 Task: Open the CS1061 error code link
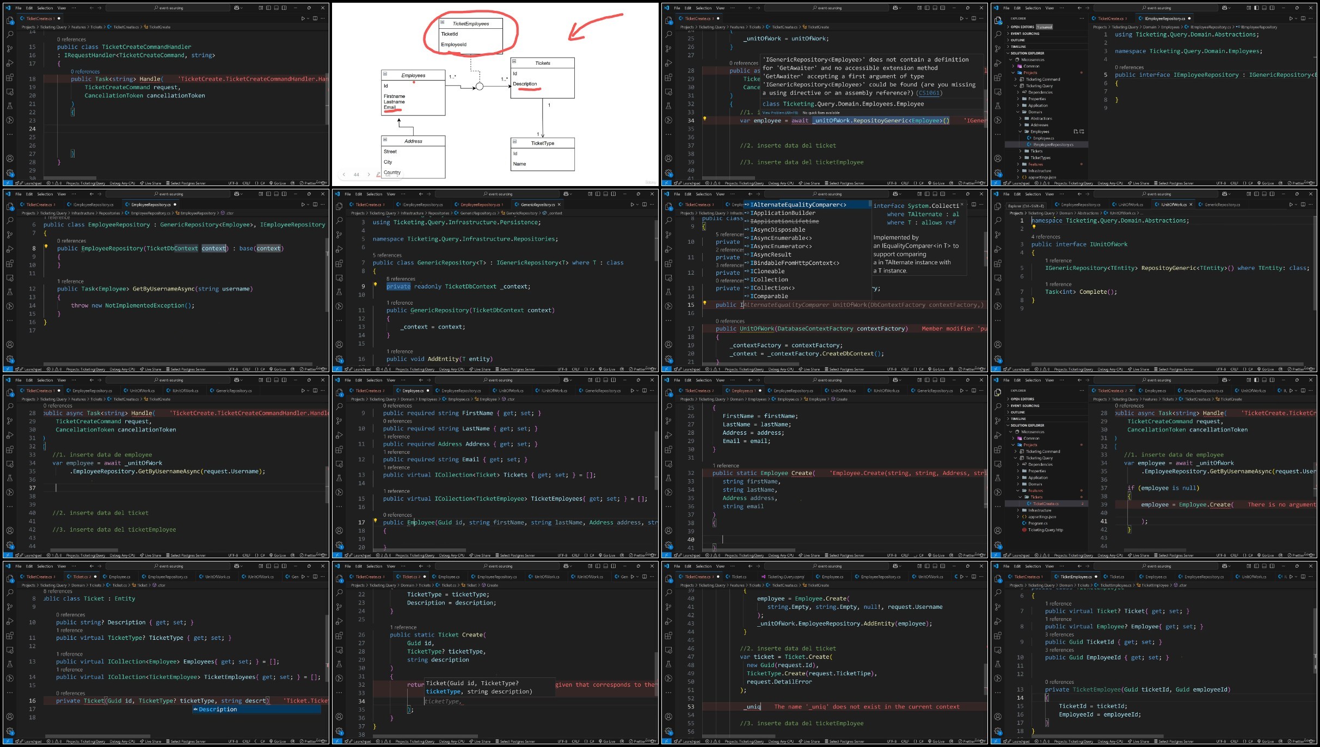(x=929, y=92)
